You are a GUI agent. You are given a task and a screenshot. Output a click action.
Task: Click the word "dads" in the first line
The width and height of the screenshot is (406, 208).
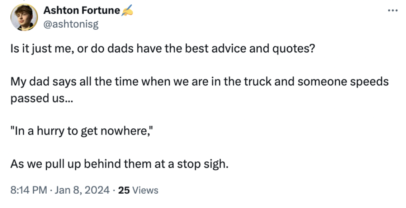click(121, 48)
